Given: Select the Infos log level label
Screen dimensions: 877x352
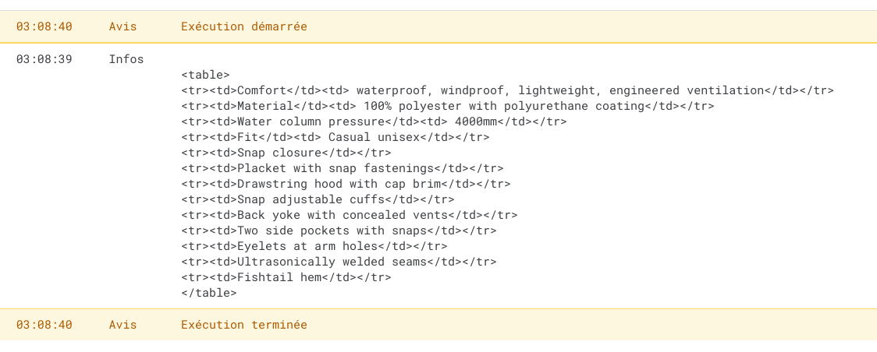Looking at the screenshot, I should [126, 59].
